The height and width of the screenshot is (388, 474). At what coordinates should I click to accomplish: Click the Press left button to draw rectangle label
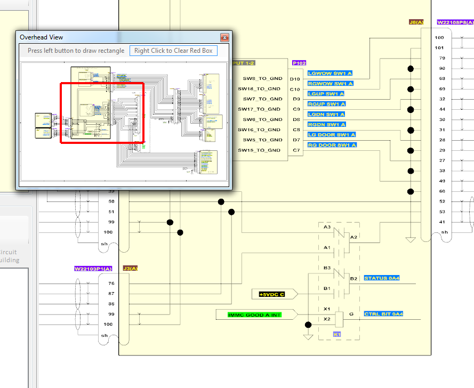pyautogui.click(x=76, y=51)
